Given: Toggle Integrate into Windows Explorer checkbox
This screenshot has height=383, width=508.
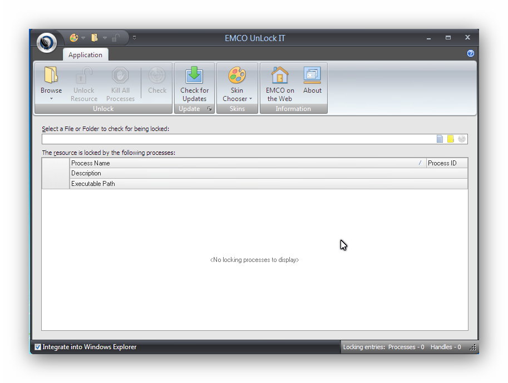Looking at the screenshot, I should point(38,347).
